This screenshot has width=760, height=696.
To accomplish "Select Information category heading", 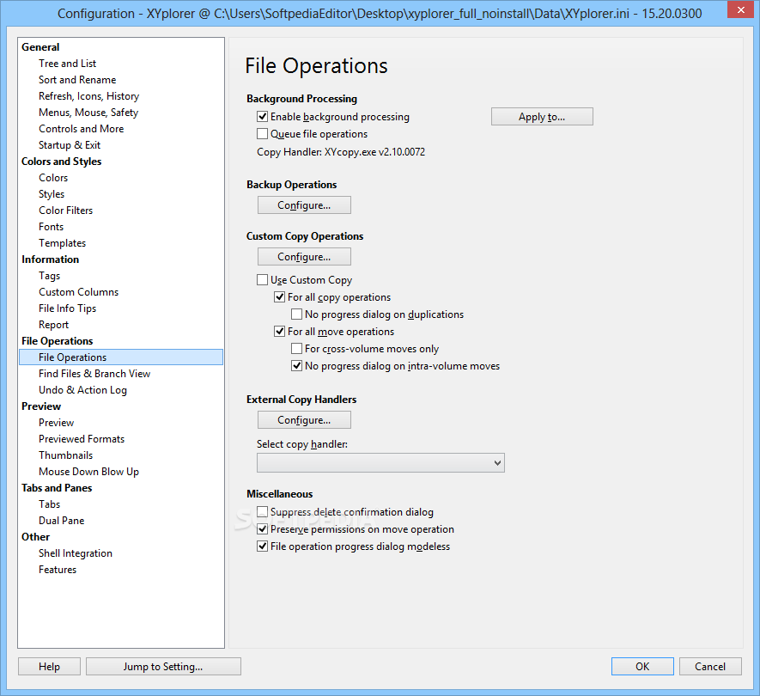I will pyautogui.click(x=51, y=259).
